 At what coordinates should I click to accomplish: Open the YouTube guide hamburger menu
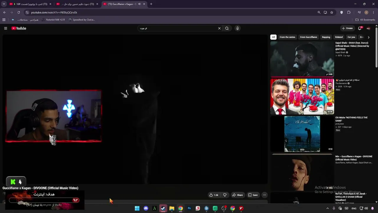click(6, 28)
